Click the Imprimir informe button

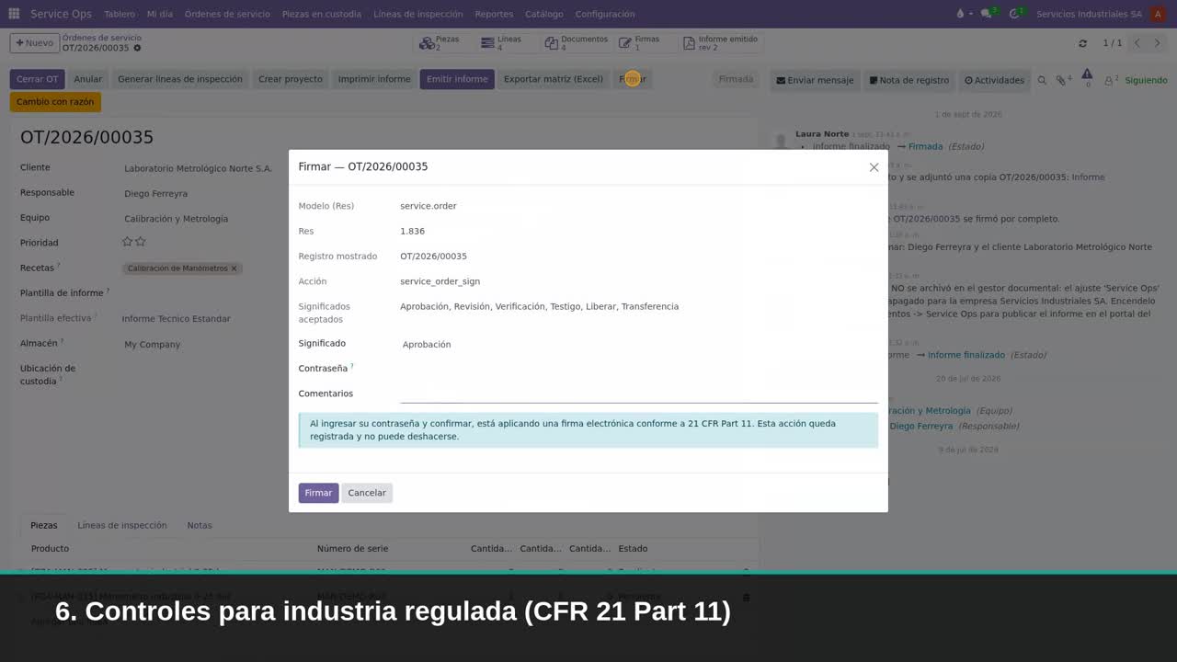point(374,79)
